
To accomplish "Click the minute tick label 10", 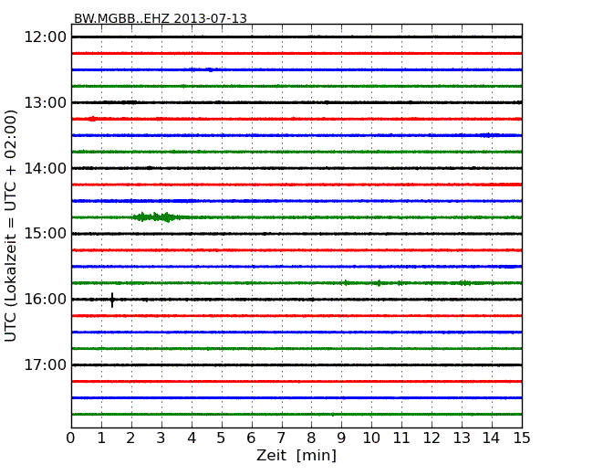I will tap(371, 438).
